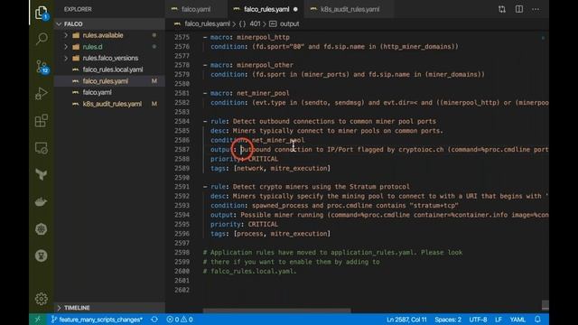
Task: Click 'condition: net_miner_pool' text on line 2586
Action: pyautogui.click(x=257, y=140)
